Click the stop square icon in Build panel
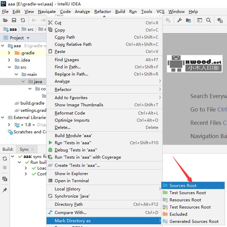Screen dimensions: 227x227 coord(5,168)
